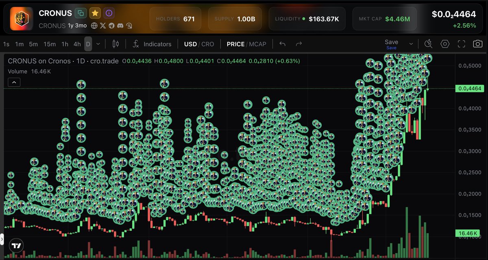Open chart settings hexagon icon
Viewport: 488px width, 260px height.
[445, 44]
